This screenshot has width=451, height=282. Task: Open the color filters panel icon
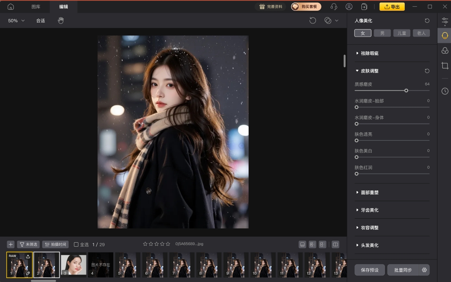click(x=445, y=51)
